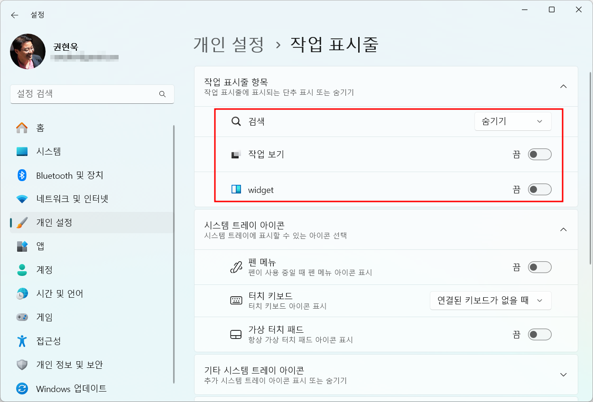Turn on the widget toggle

[x=539, y=189]
